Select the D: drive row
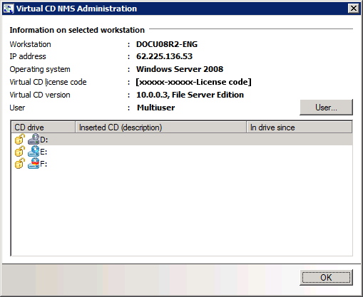Image resolution: width=363 pixels, height=297 pixels. [182, 140]
